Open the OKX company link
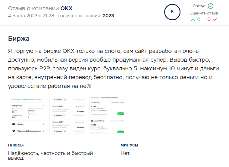 (x=64, y=8)
